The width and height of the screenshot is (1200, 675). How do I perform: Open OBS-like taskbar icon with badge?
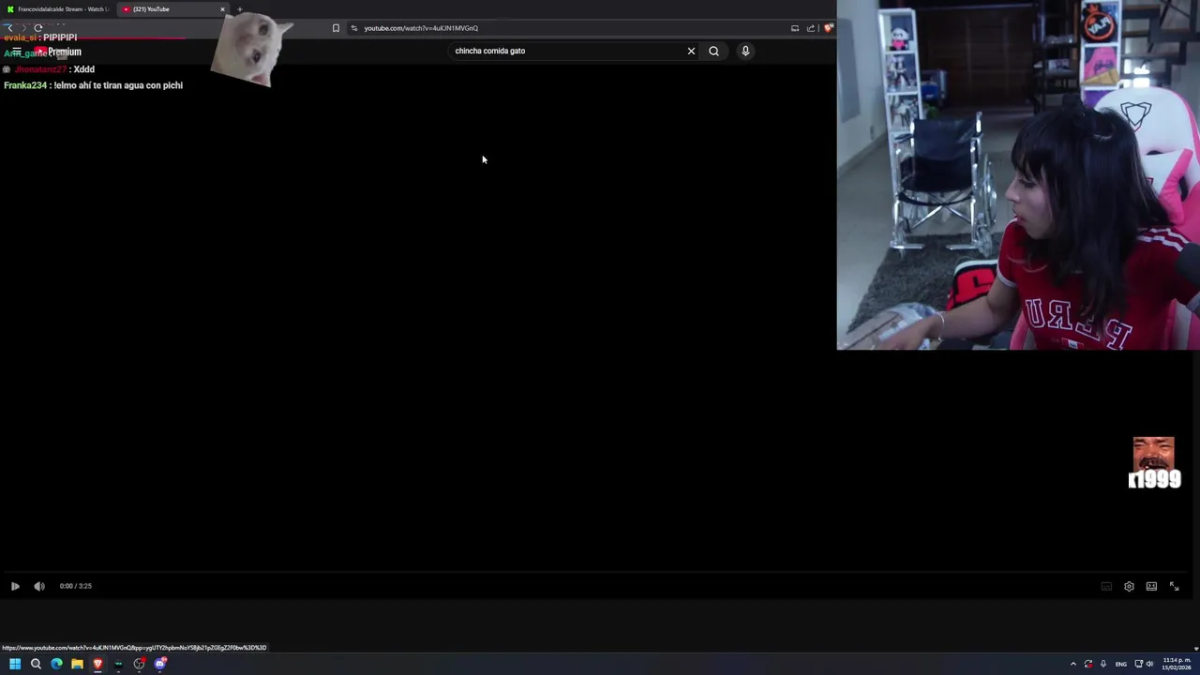(139, 664)
